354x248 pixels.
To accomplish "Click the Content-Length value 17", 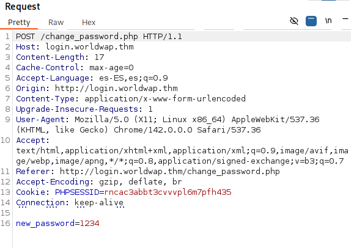I will 99,57.
